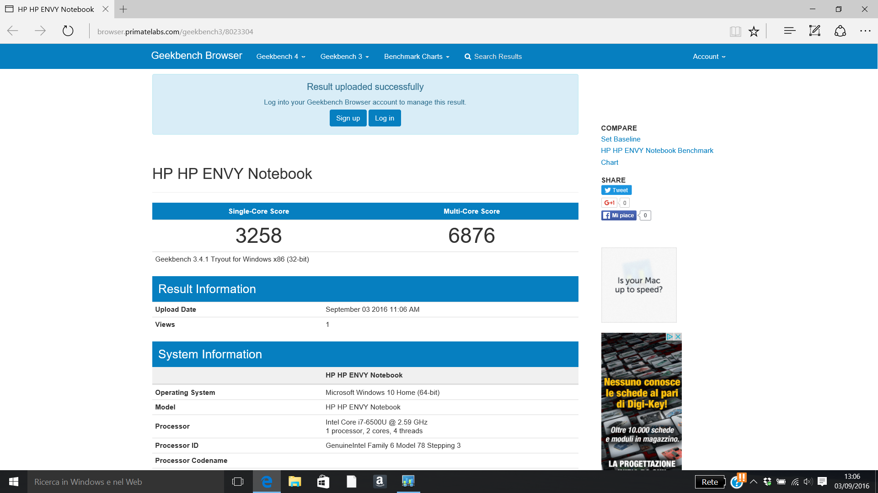Open Windows Store from taskbar

(323, 482)
